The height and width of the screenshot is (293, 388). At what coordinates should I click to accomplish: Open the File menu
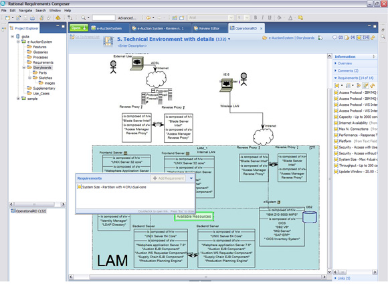pos(4,11)
